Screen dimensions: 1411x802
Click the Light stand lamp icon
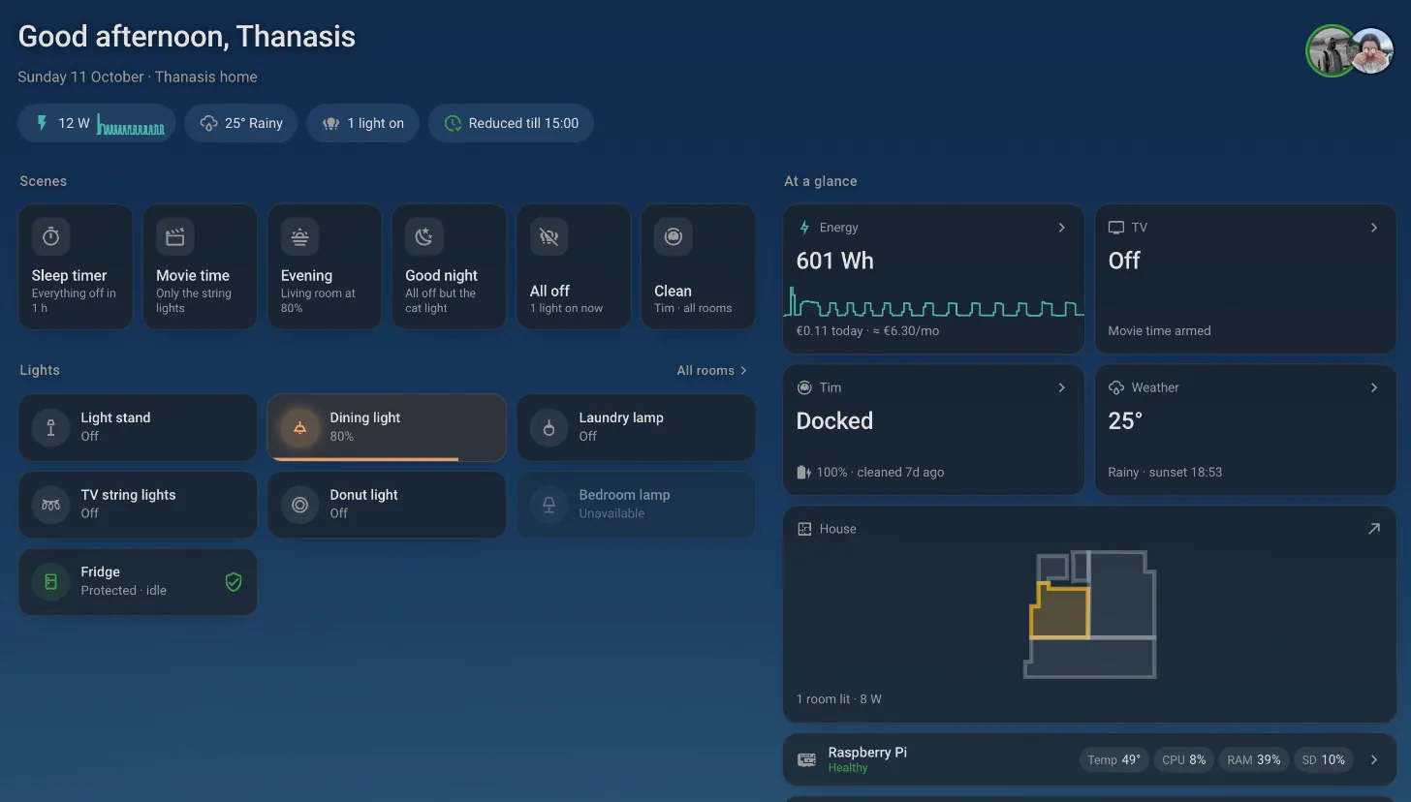point(50,427)
